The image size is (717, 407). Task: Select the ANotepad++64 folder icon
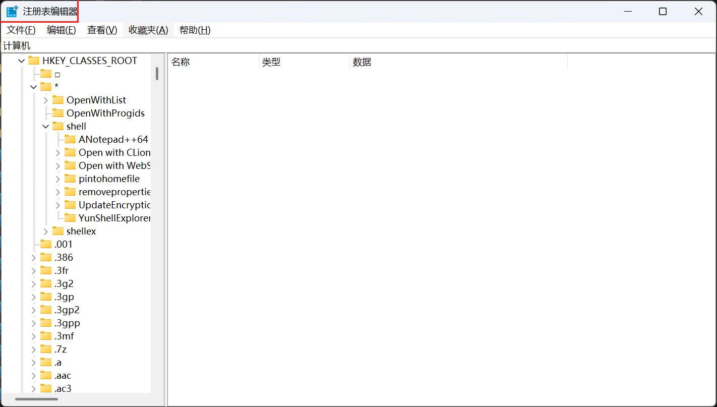pyautogui.click(x=70, y=139)
